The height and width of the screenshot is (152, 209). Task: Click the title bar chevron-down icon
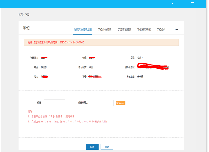tap(174, 4)
